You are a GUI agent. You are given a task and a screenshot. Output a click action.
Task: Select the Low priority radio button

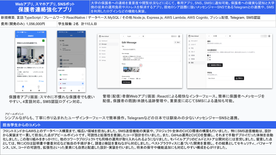pos(137,79)
